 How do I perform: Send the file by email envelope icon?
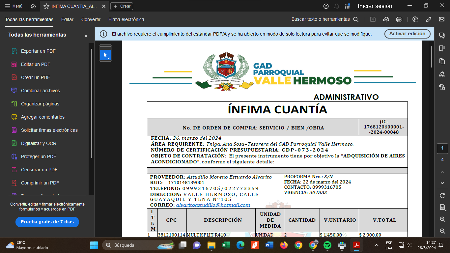(442, 19)
